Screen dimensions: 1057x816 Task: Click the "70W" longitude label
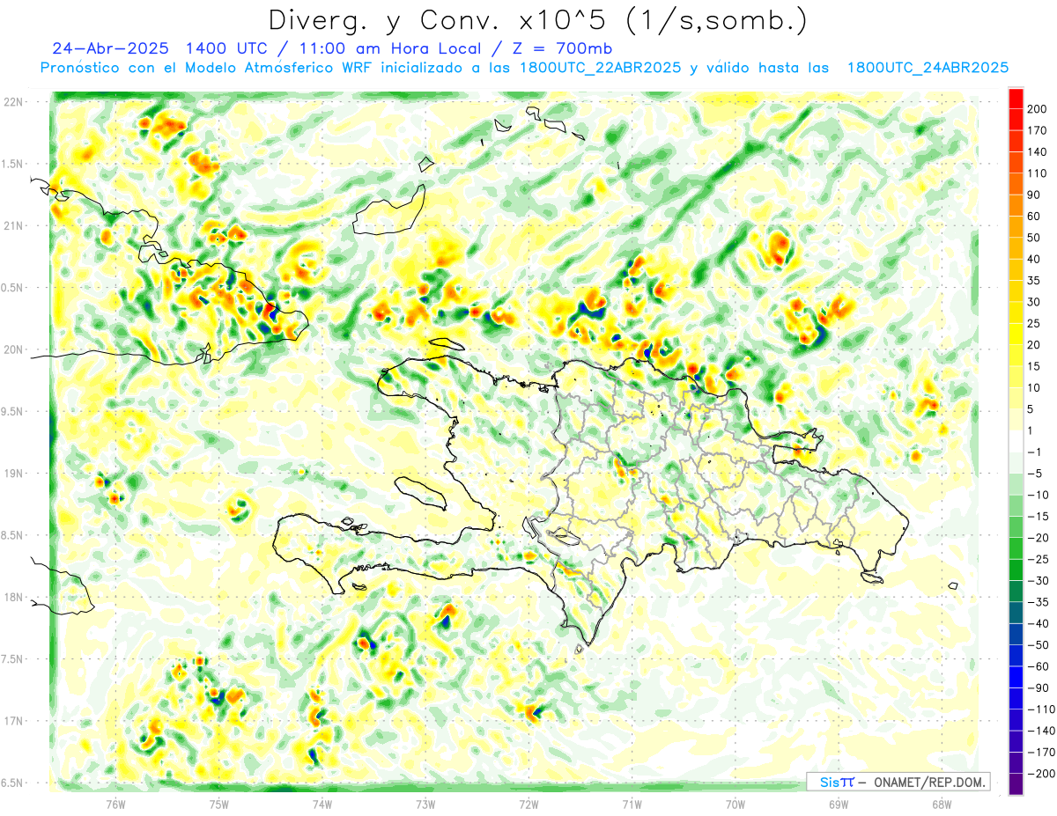click(x=735, y=805)
